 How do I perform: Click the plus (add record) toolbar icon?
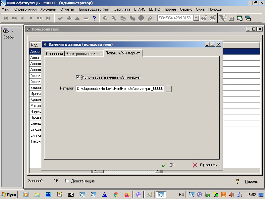click(x=69, y=18)
